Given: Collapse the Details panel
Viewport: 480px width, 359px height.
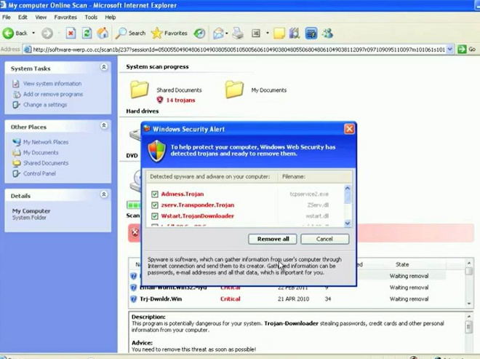Looking at the screenshot, I should 104,194.
